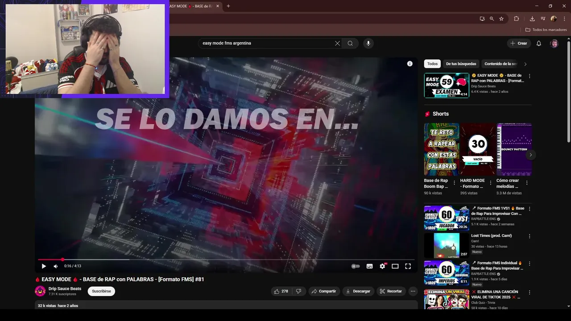Click RAPBATTLE-ENS channel under 1VS1 video

(484, 219)
